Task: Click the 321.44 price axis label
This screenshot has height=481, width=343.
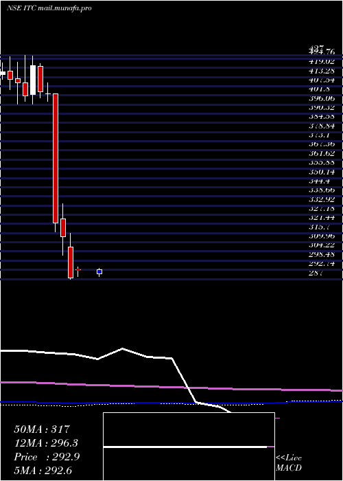Action: click(x=321, y=218)
